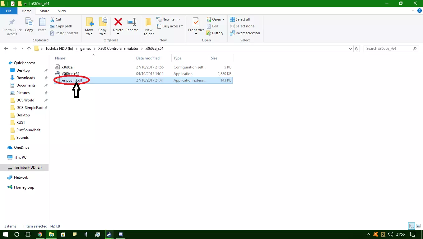The height and width of the screenshot is (239, 423).
Task: Open the File menu tab
Action: pos(9,11)
